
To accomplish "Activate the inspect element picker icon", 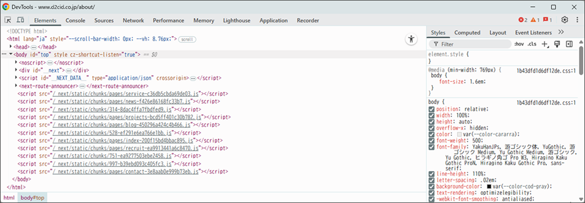I will (x=8, y=20).
